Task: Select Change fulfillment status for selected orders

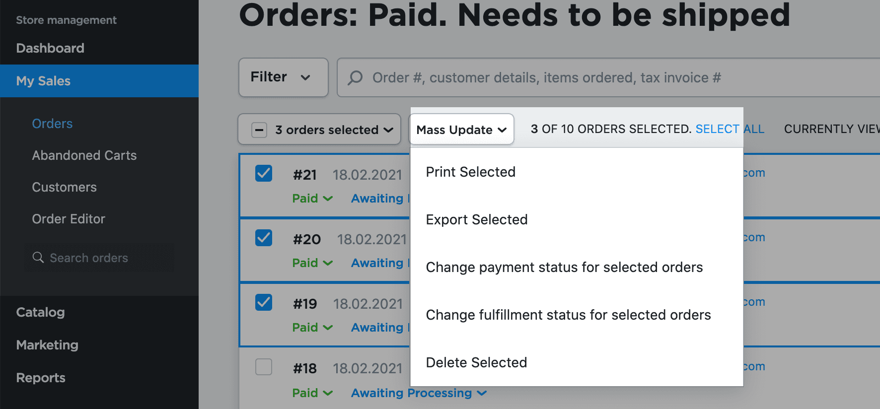Action: 568,315
